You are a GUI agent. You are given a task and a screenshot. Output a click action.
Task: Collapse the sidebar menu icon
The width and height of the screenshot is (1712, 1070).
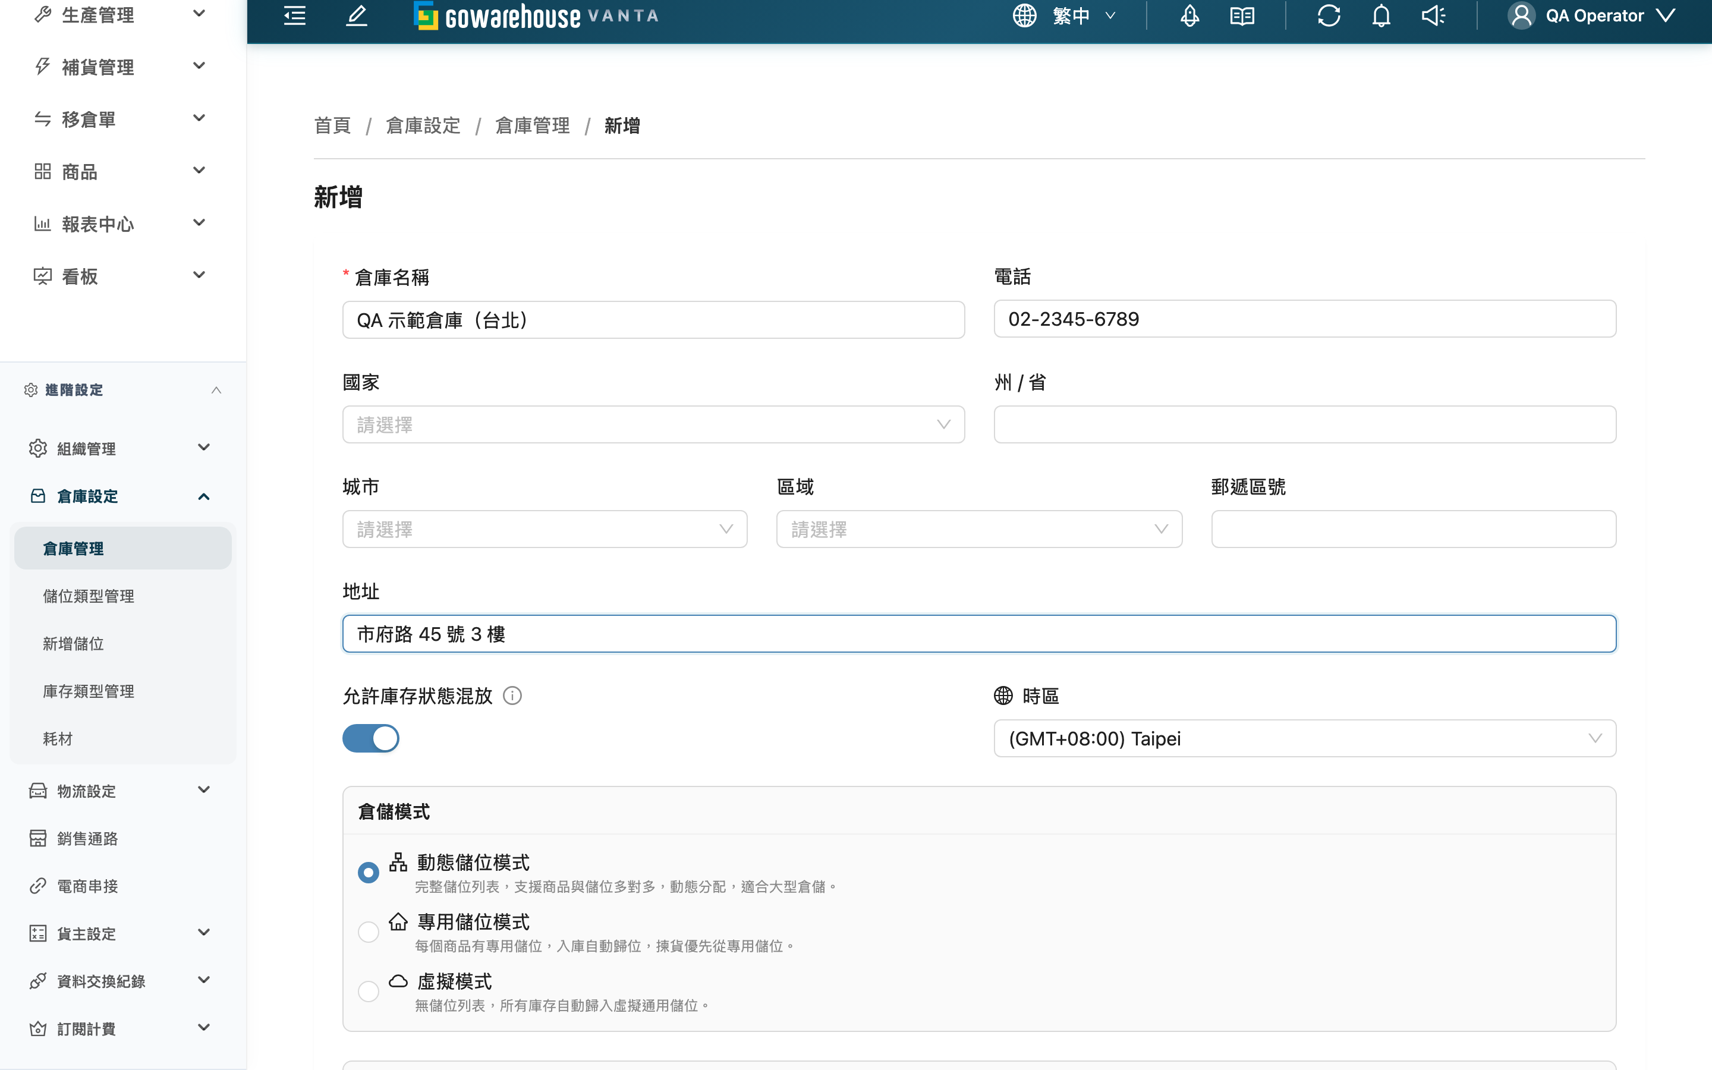click(x=294, y=15)
